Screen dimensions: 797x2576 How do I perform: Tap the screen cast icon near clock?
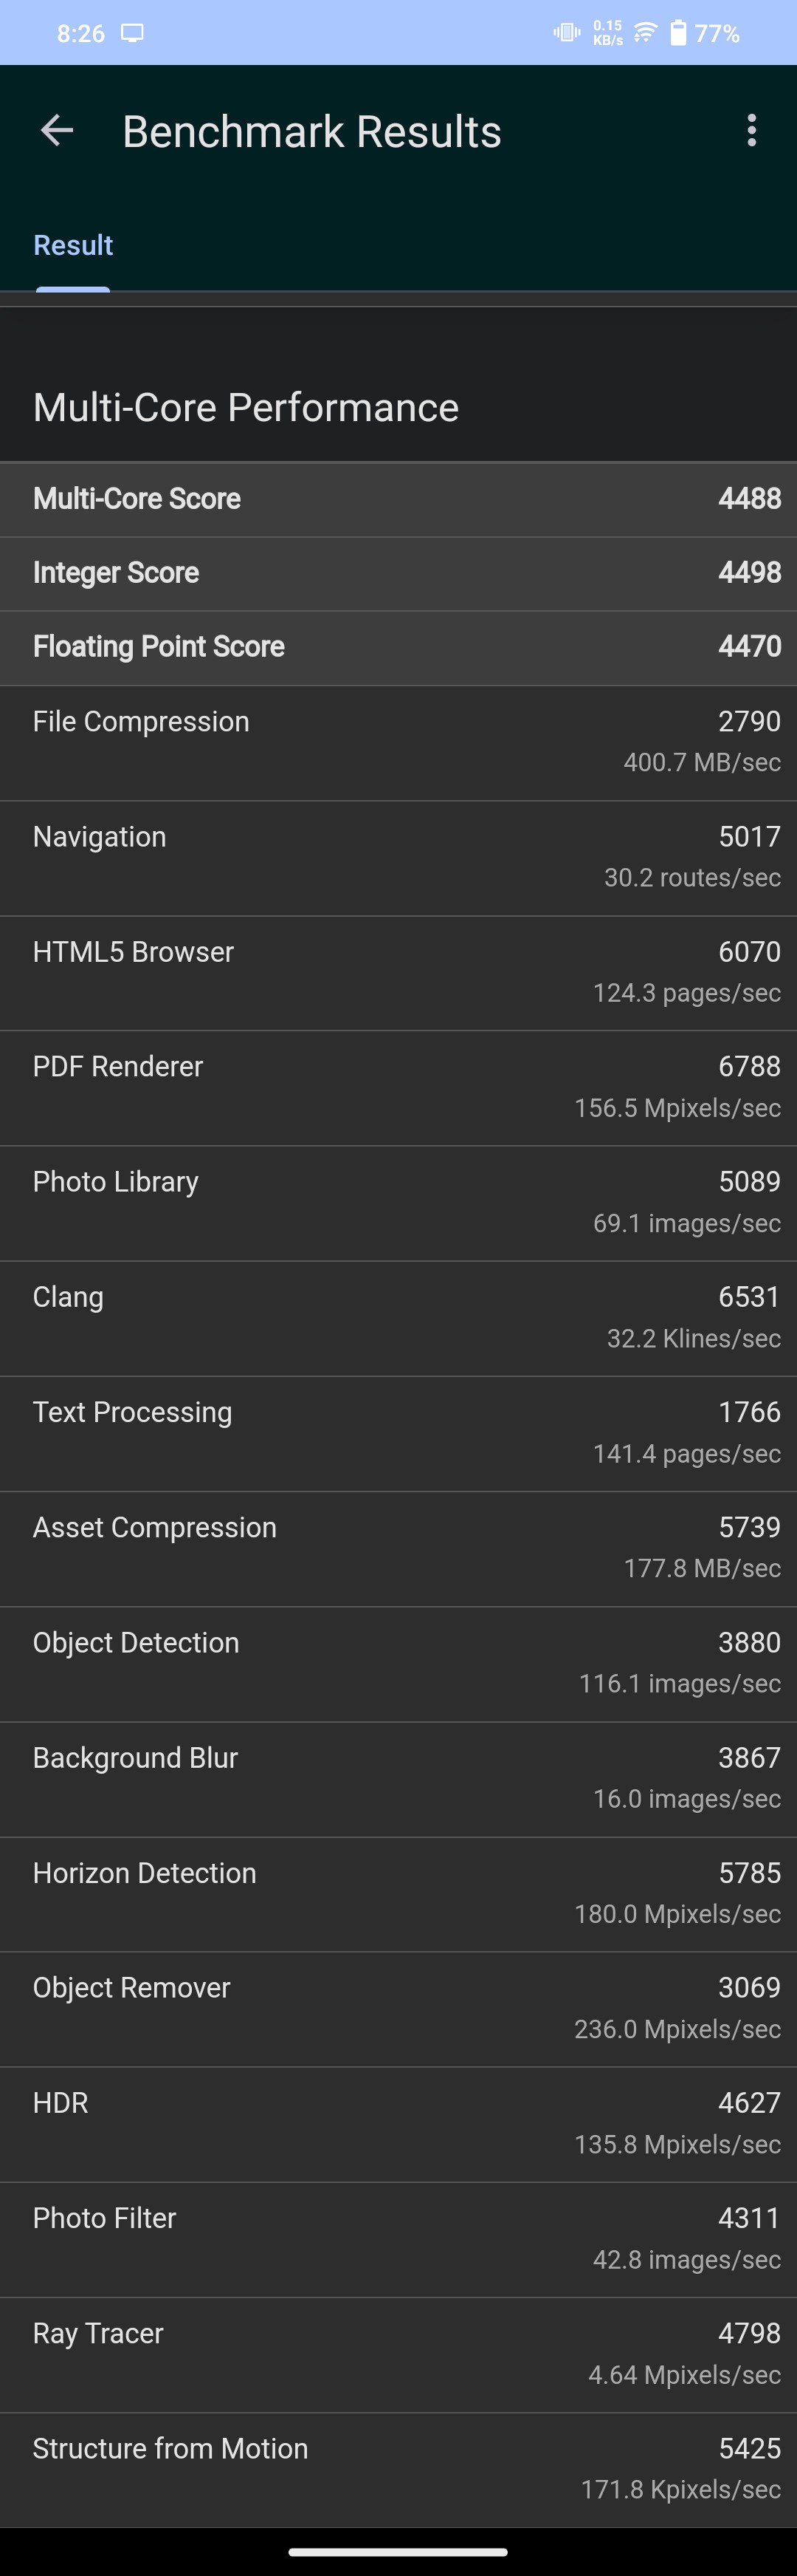[x=132, y=33]
